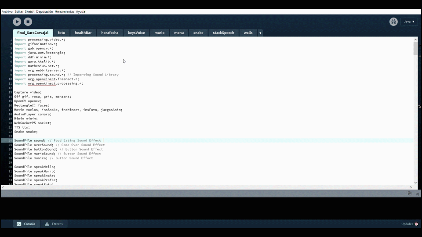
Task: Open the Java mode dropdown
Action: 409,22
